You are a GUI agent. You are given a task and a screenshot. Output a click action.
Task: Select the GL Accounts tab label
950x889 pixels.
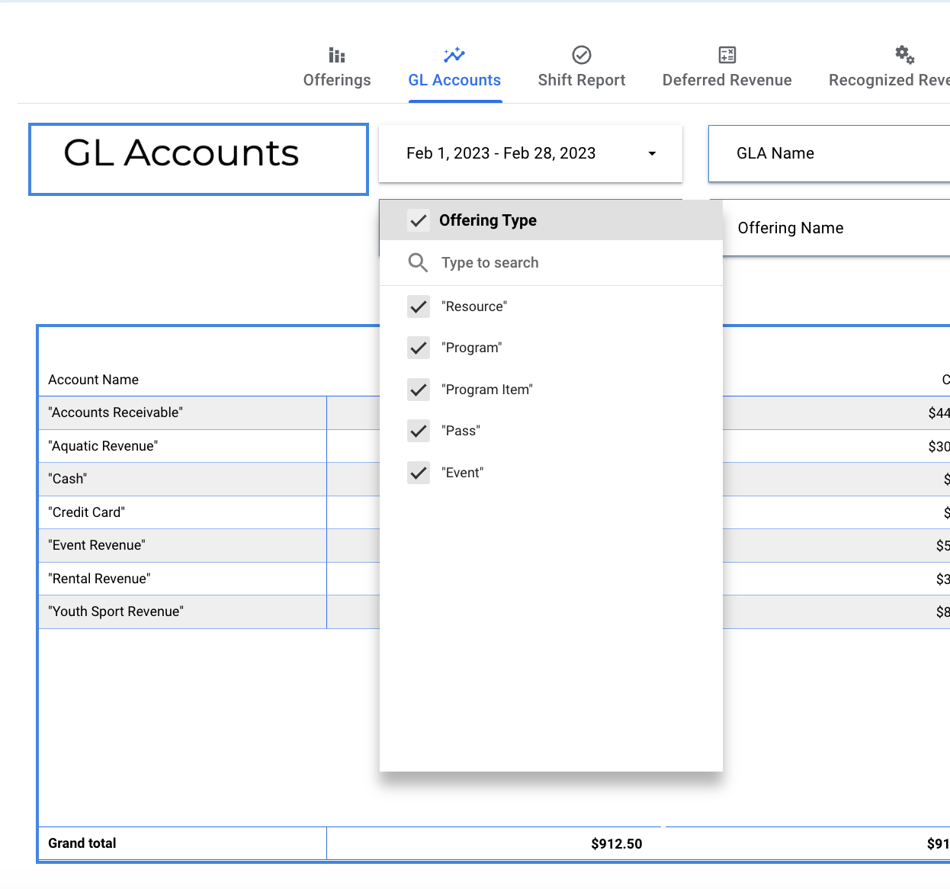[454, 80]
